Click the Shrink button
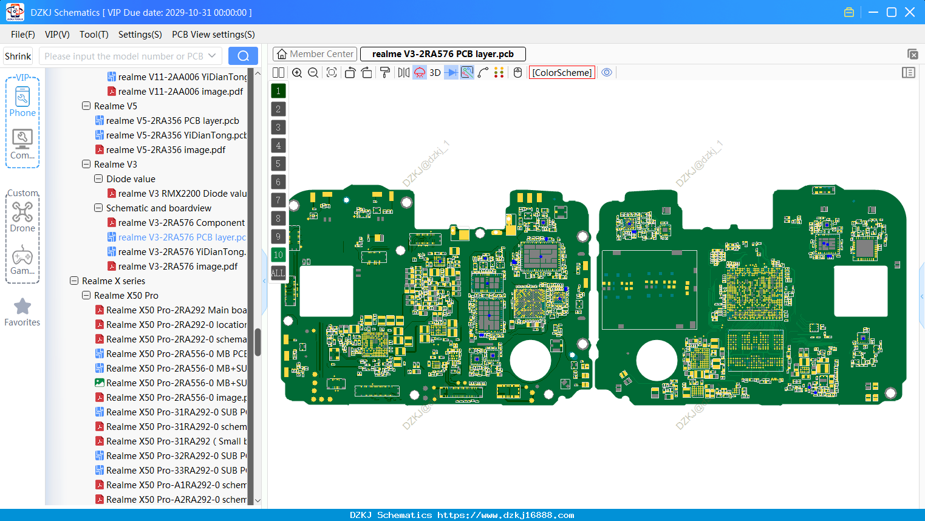Viewport: 925px width, 521px height. pos(18,56)
